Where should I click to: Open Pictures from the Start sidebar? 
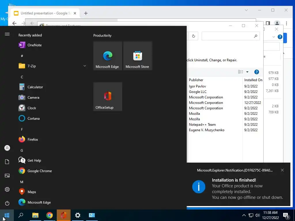pyautogui.click(x=7, y=176)
